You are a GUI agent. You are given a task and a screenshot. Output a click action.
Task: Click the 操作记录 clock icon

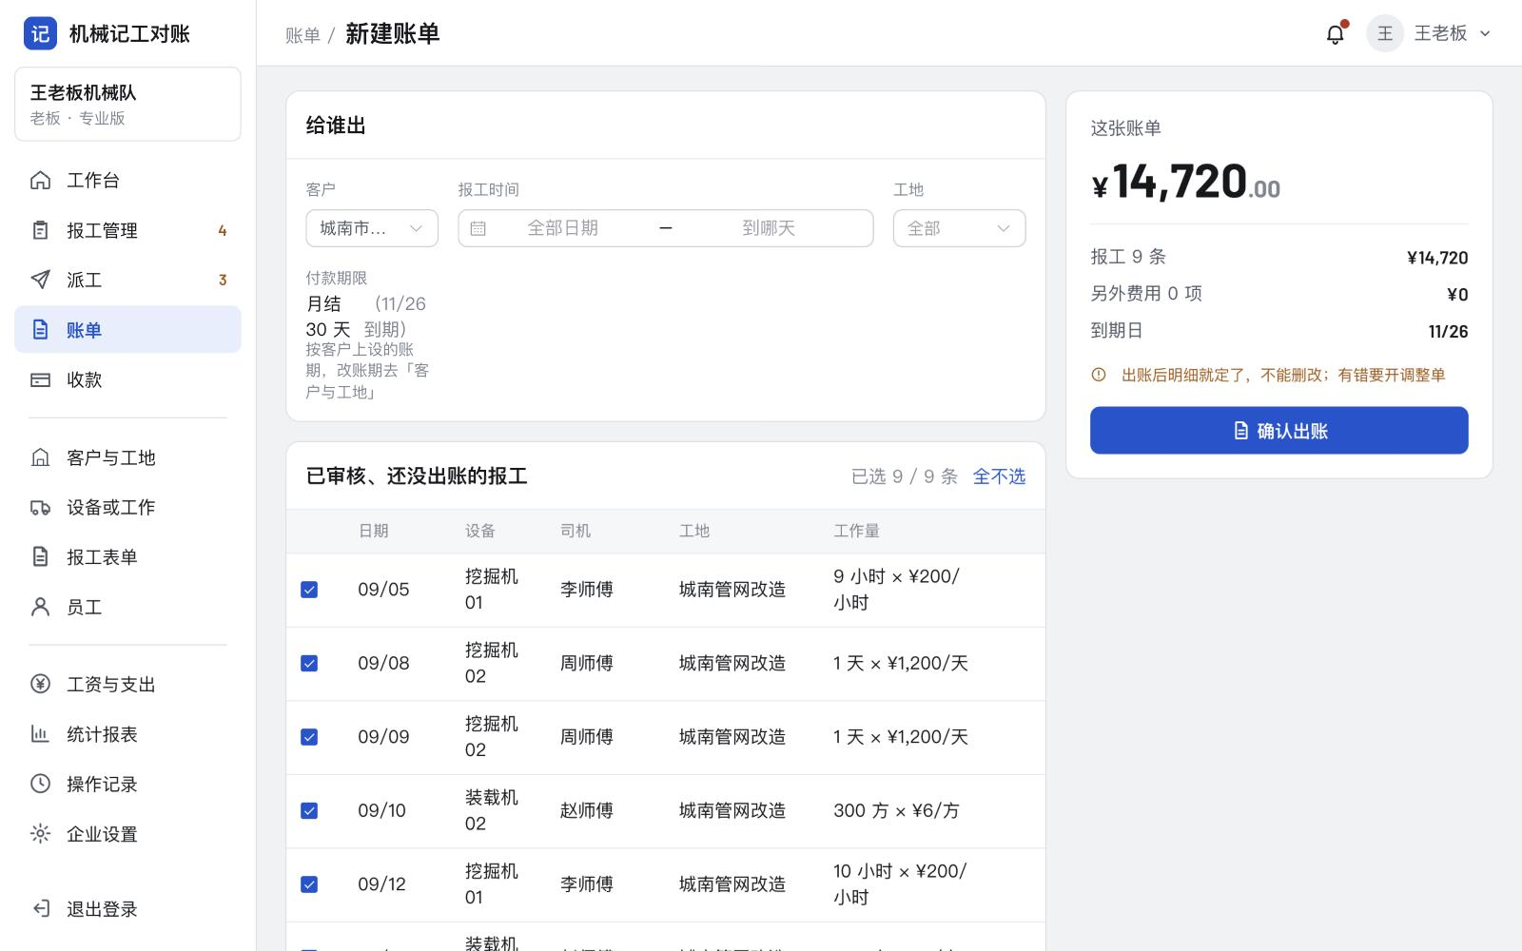point(40,784)
